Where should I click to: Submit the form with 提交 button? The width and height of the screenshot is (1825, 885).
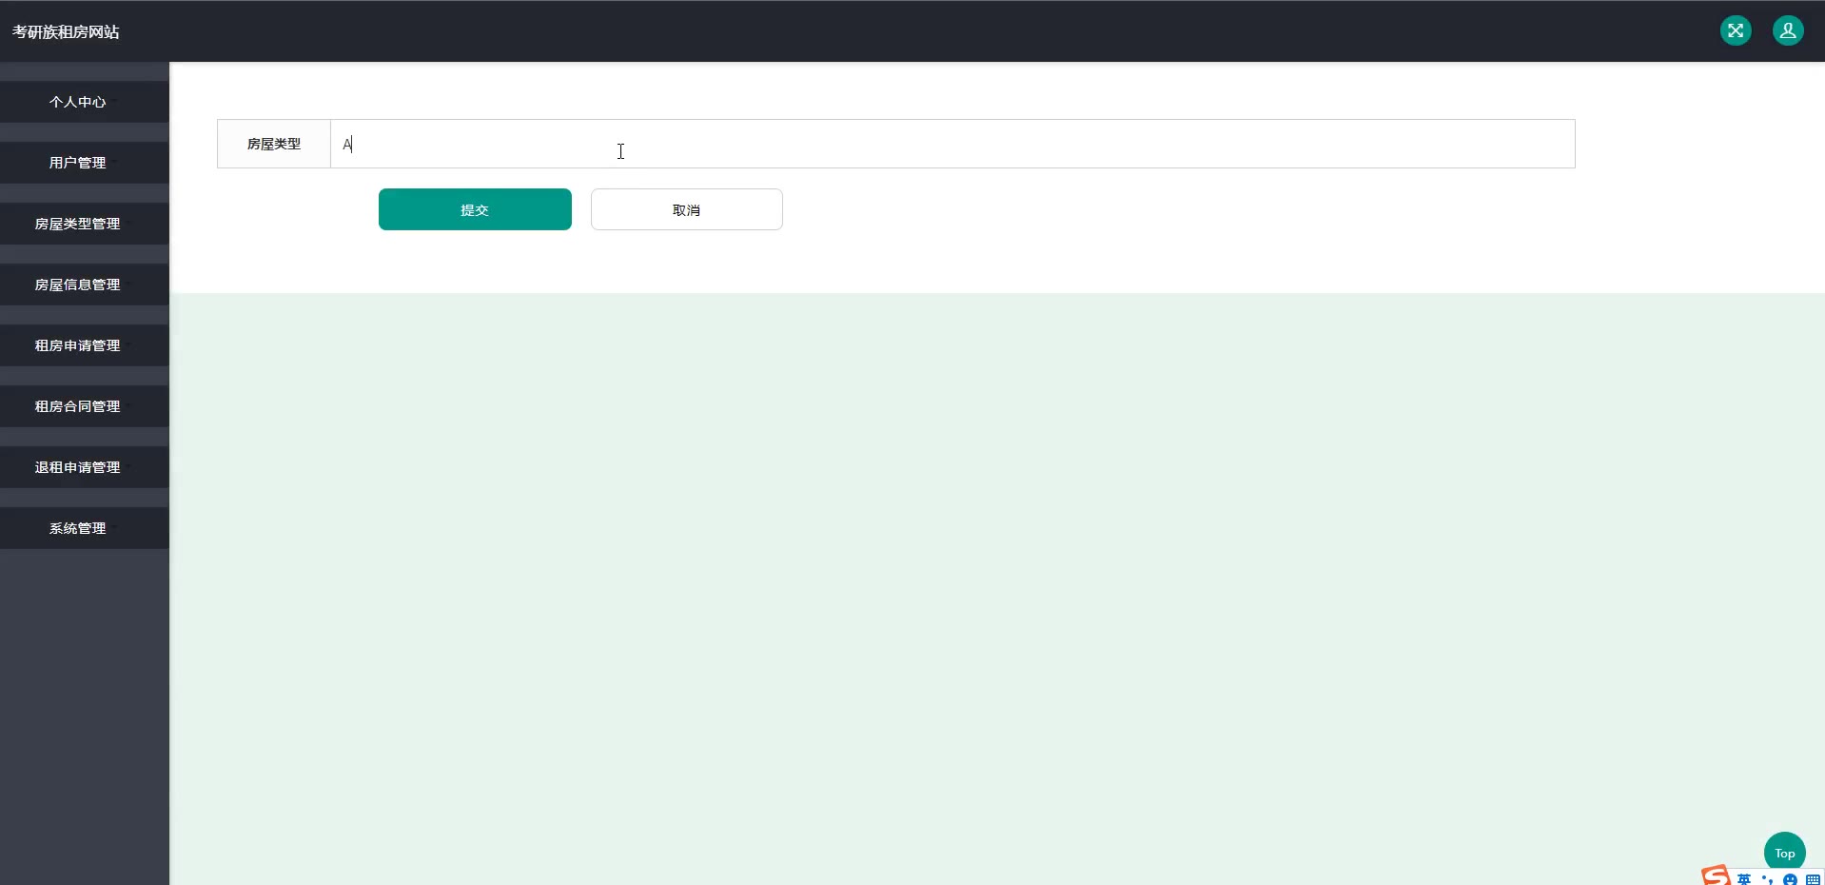click(x=475, y=209)
